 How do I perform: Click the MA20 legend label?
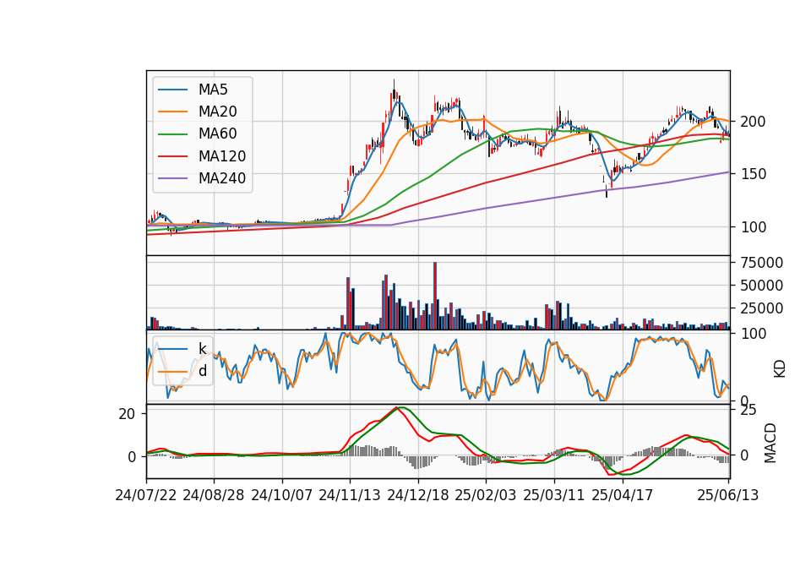(217, 112)
